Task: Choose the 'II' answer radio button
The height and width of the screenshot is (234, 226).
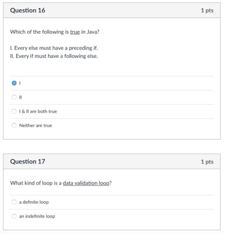Action: pos(14,97)
